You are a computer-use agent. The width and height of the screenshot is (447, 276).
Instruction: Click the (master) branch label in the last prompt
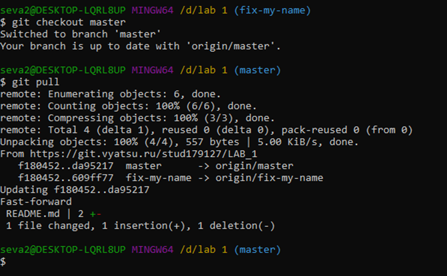(257, 250)
